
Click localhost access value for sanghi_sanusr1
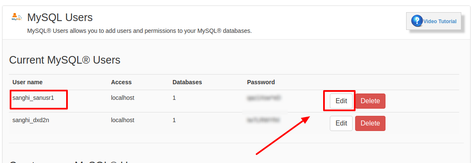123,98
